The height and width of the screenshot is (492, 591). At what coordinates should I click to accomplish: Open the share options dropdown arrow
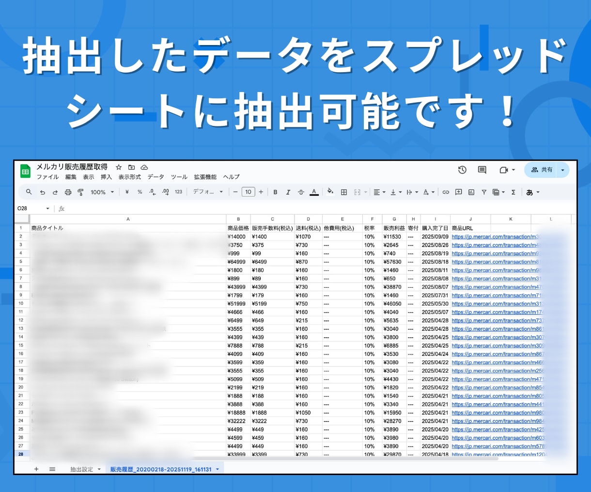[562, 170]
